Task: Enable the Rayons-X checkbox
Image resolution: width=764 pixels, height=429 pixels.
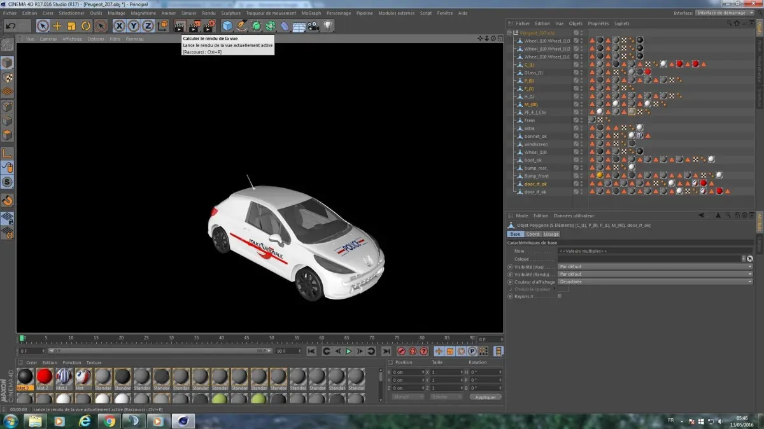Action: click(559, 296)
